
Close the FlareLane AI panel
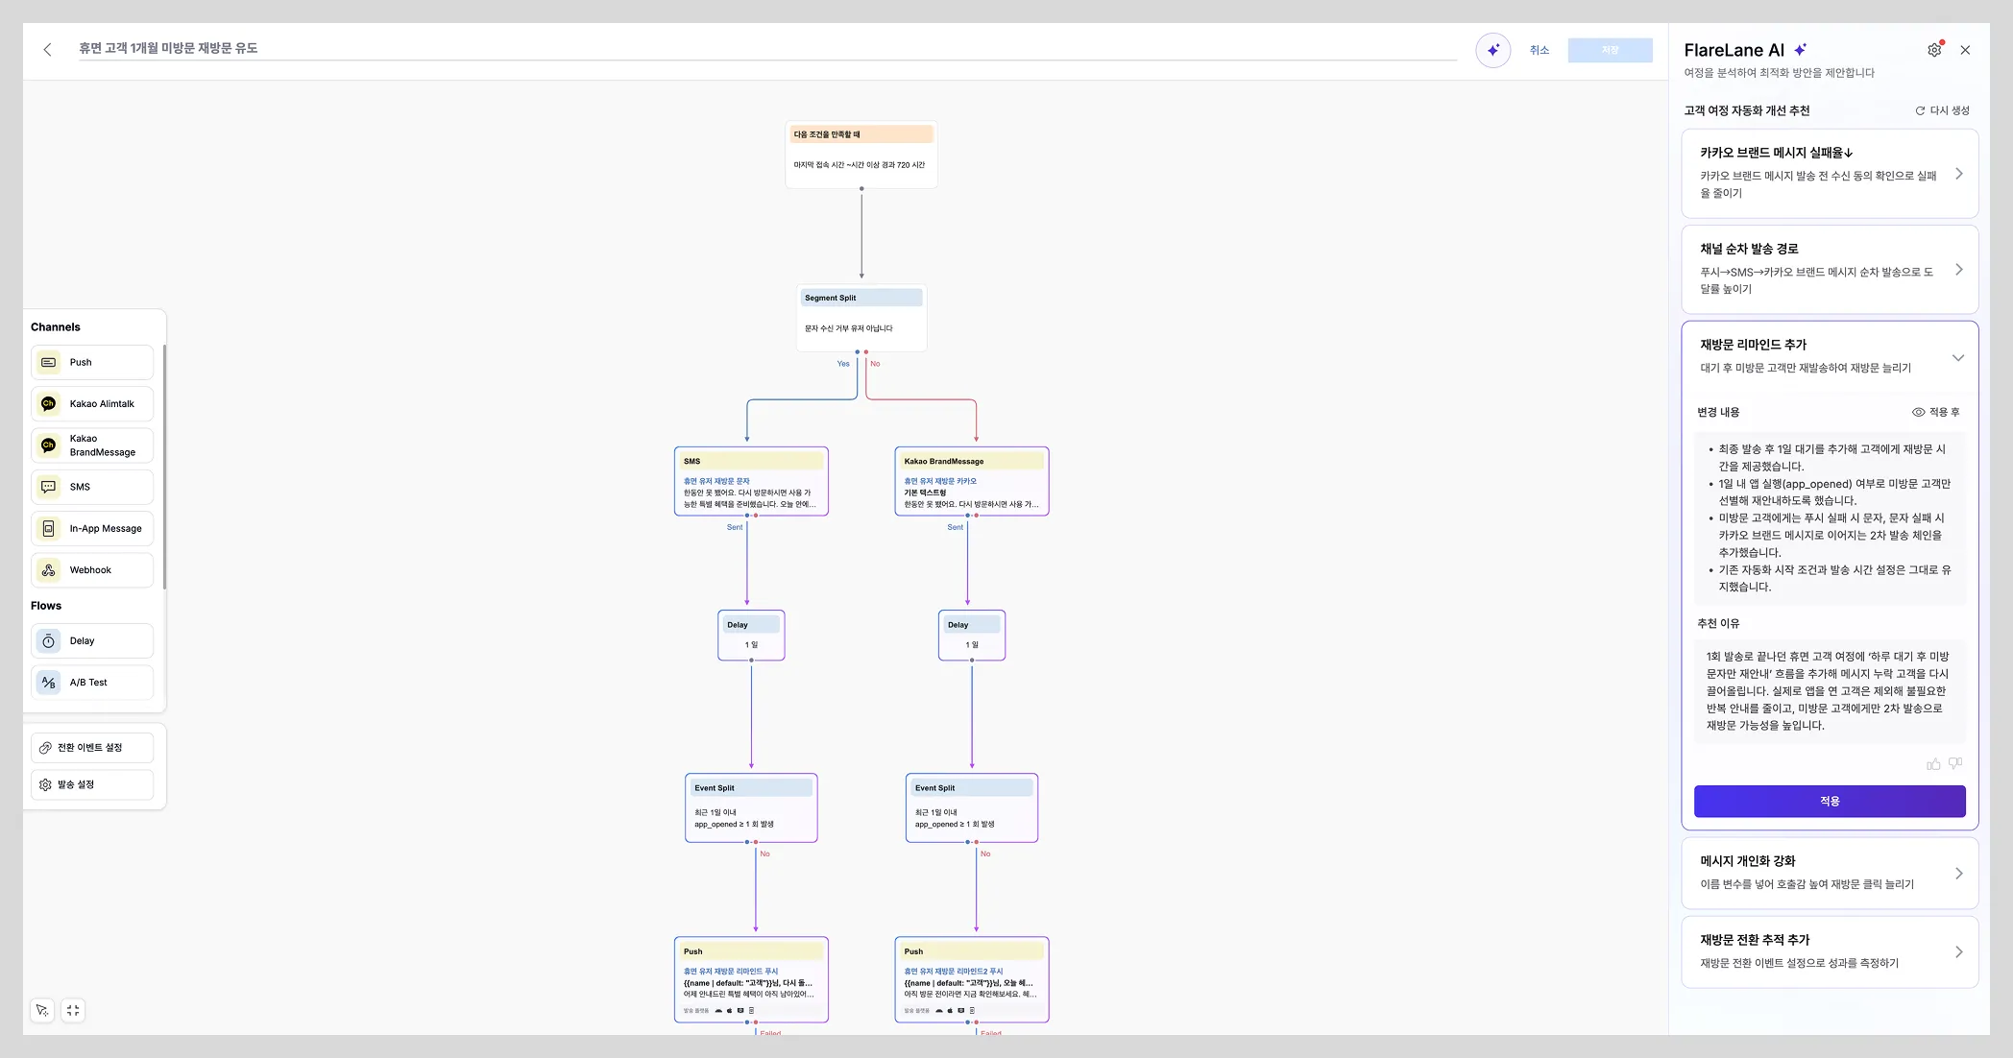[x=1965, y=50]
